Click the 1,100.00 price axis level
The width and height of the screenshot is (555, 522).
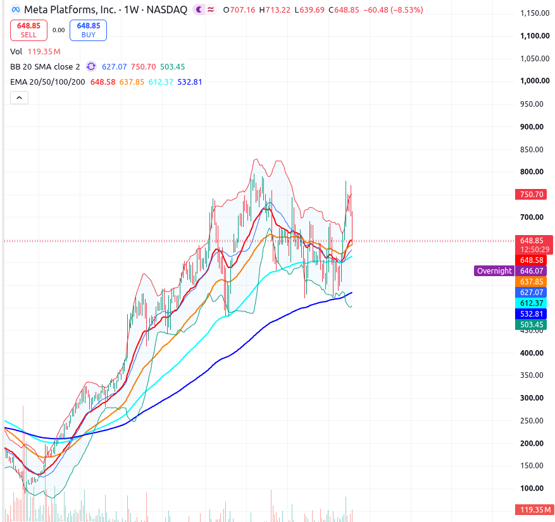pyautogui.click(x=535, y=35)
